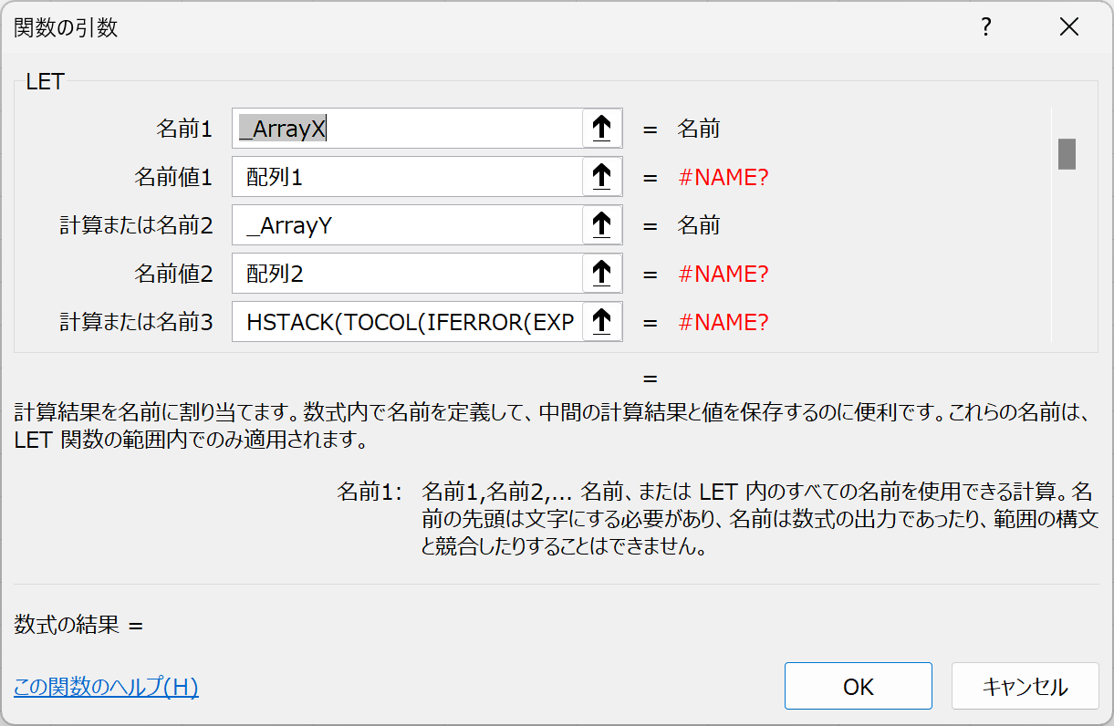
Task: Click range selector arrow for 計算または名前2
Action: tap(602, 225)
